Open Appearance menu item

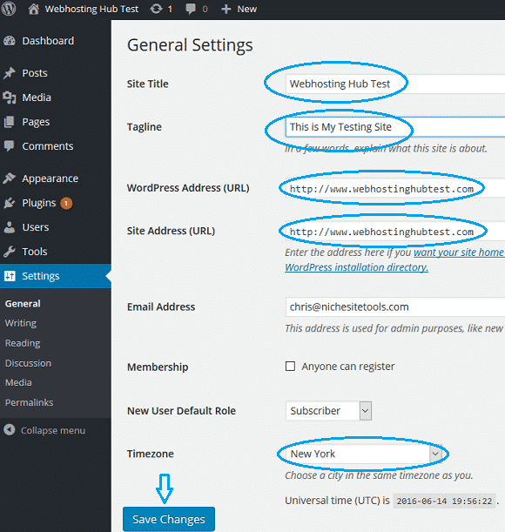pos(50,178)
